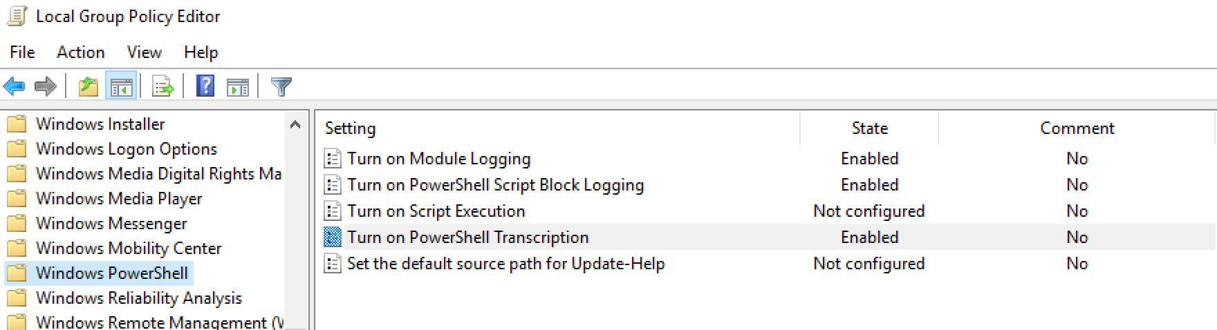1217x330 pixels.
Task: Click Turn on PowerShell Transcription policy icon
Action: [333, 237]
